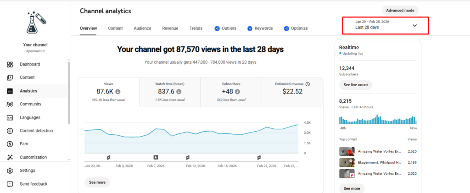
Task: Click the Estimated revenue clock icon
Action: point(308,84)
